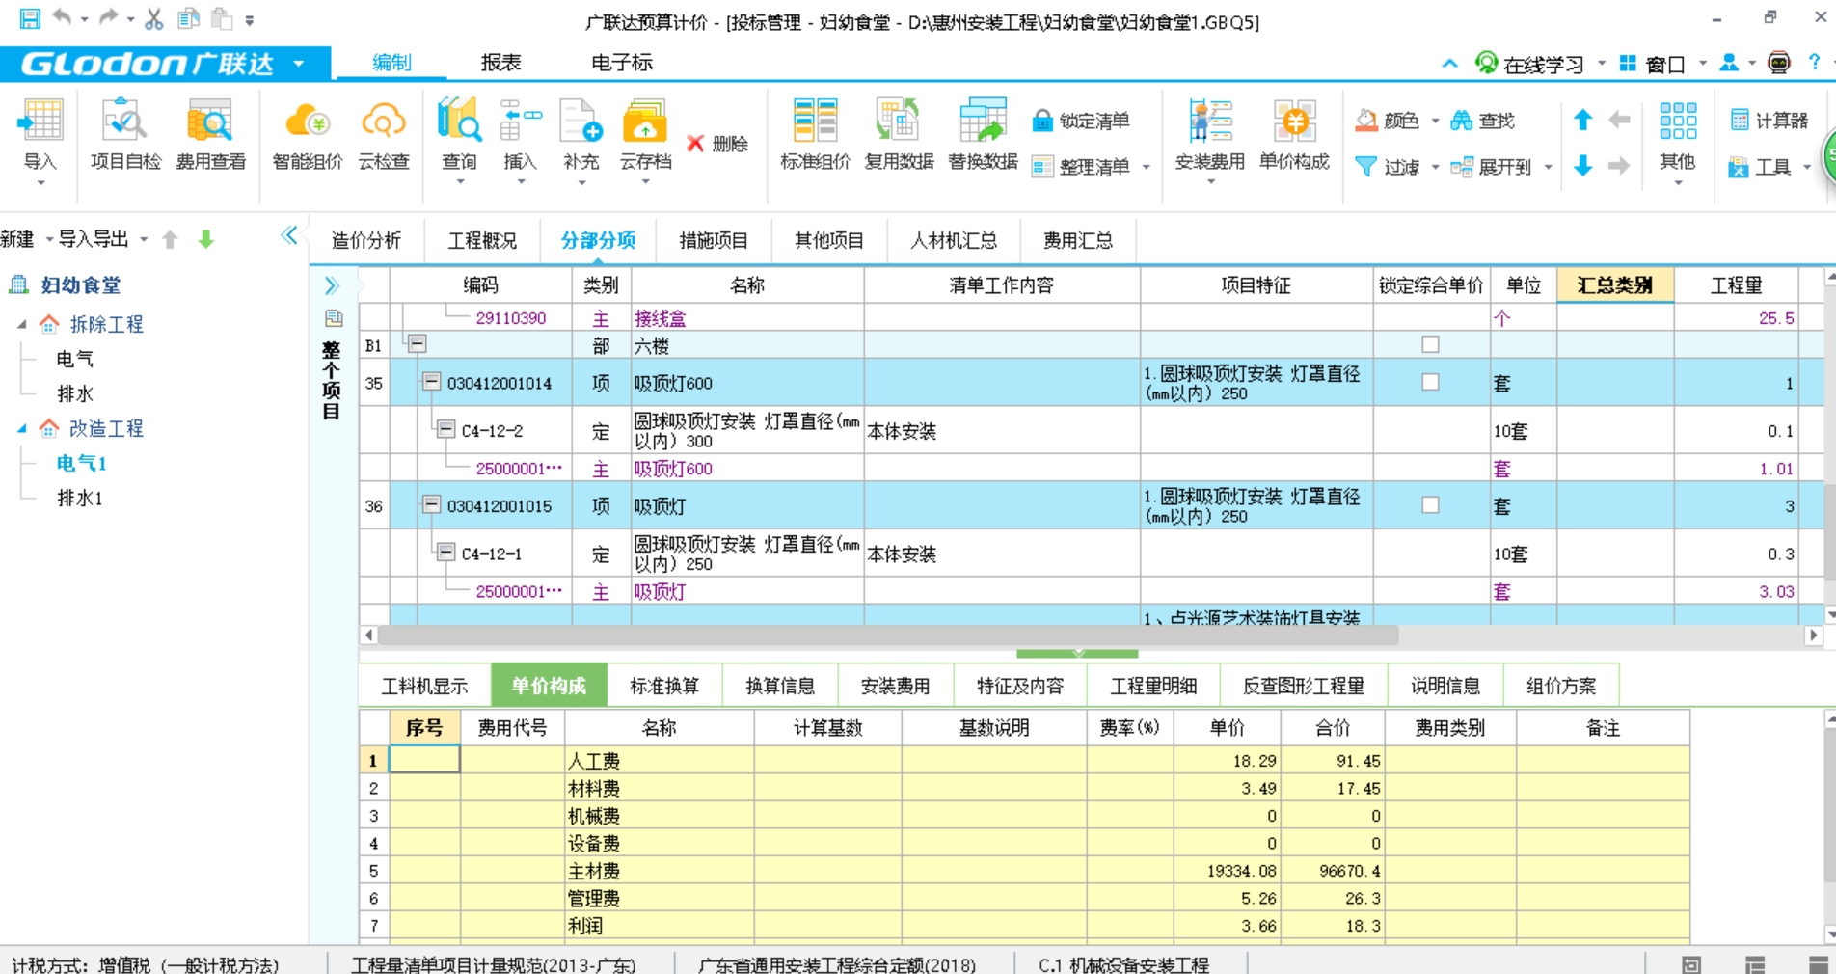
Task: Switch to 报表 ribbon tab
Action: [500, 63]
